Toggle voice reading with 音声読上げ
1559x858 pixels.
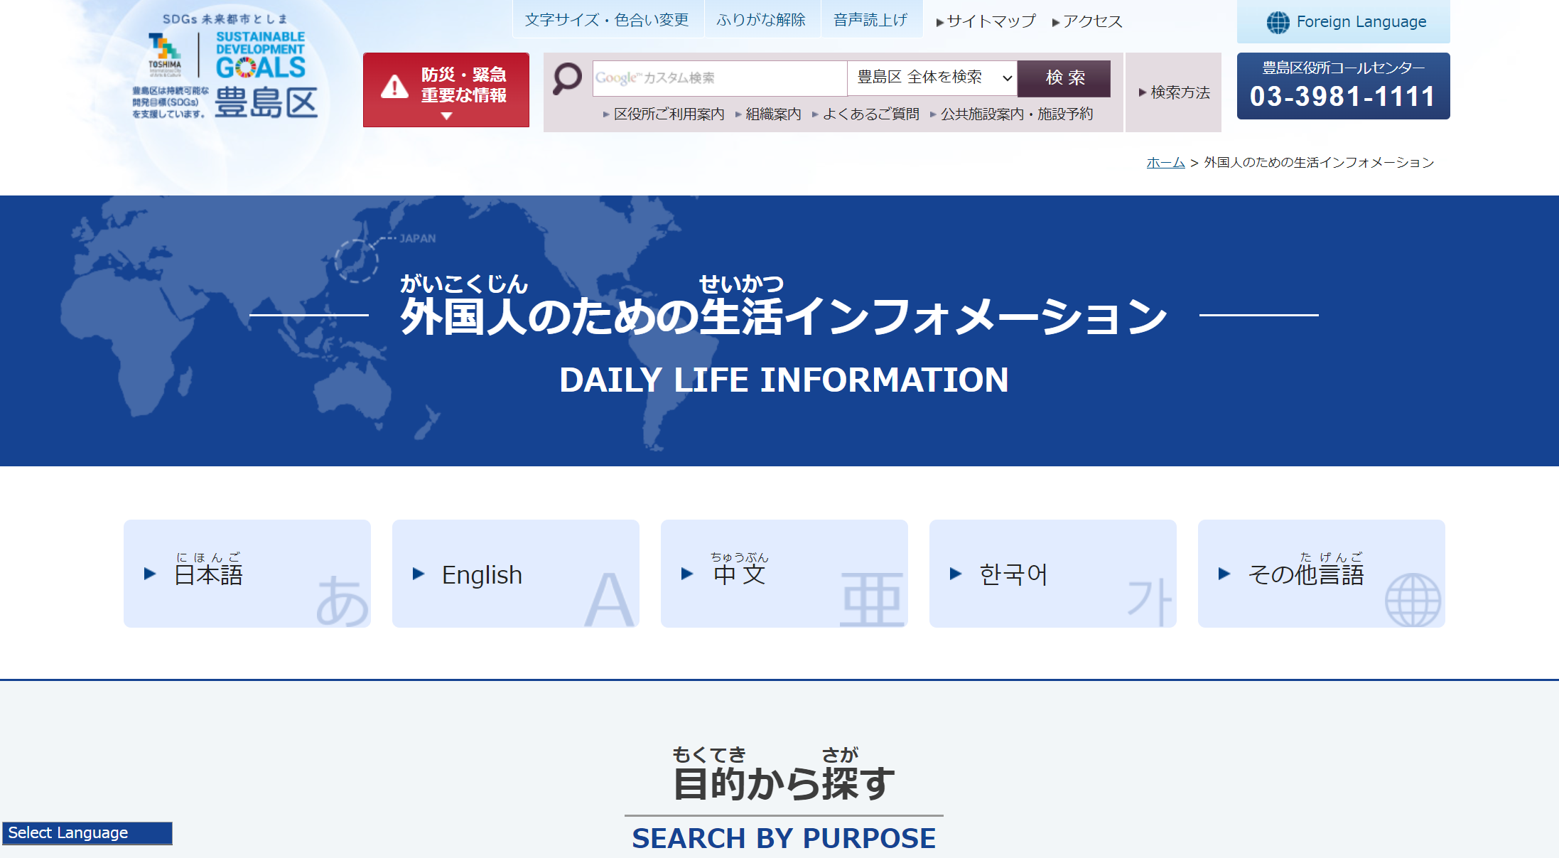[x=870, y=20]
